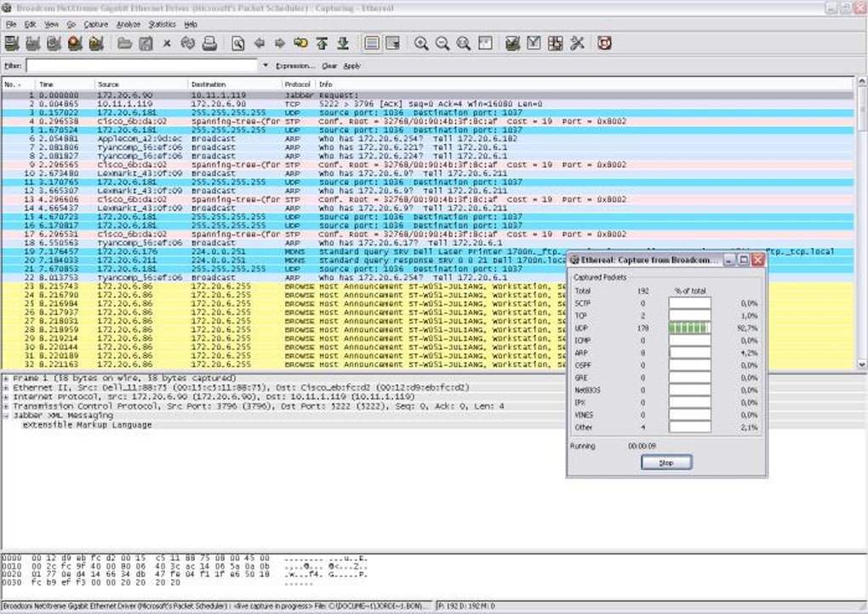This screenshot has width=868, height=614.
Task: Open preferences with the tools icon
Action: tap(577, 43)
